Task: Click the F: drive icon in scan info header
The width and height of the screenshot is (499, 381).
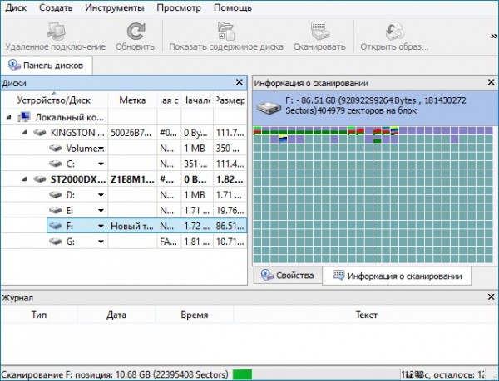Action: pos(269,107)
